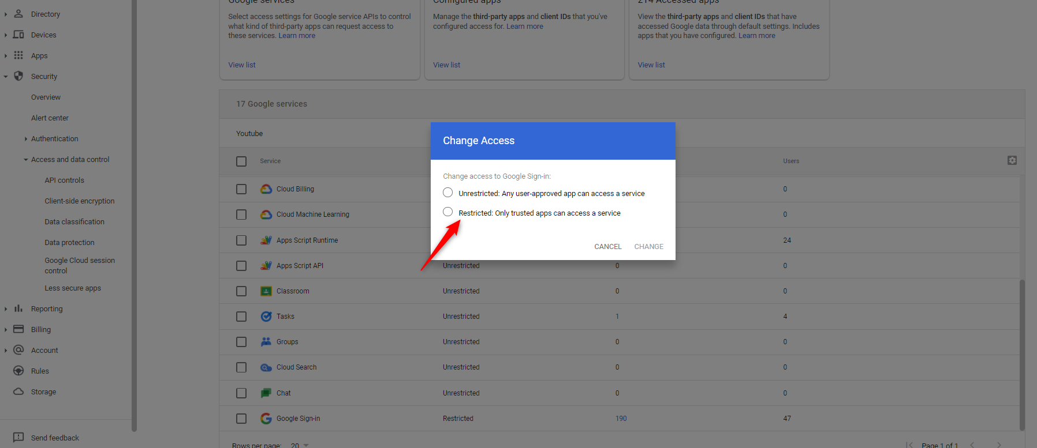The height and width of the screenshot is (448, 1037).
Task: Expand the Authentication submenu arrow
Action: coord(26,139)
